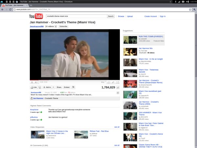Open system volume tray icon
This screenshot has width=197, height=148.
tap(187, 2)
